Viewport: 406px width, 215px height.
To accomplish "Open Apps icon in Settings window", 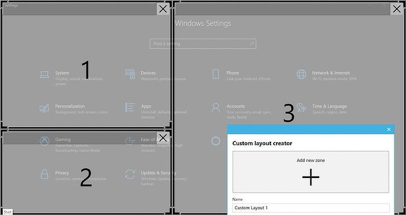I will [130, 108].
